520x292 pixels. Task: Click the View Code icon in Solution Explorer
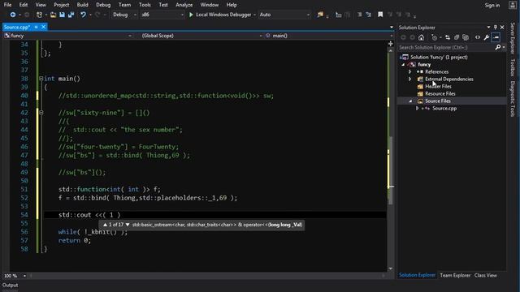(478, 37)
